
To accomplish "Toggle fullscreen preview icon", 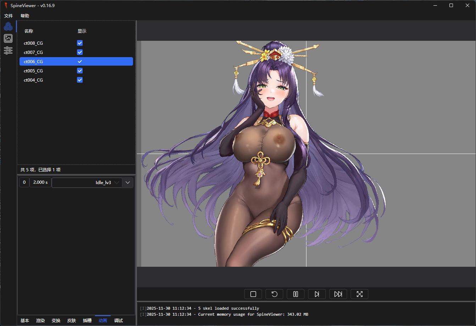I will pyautogui.click(x=359, y=294).
